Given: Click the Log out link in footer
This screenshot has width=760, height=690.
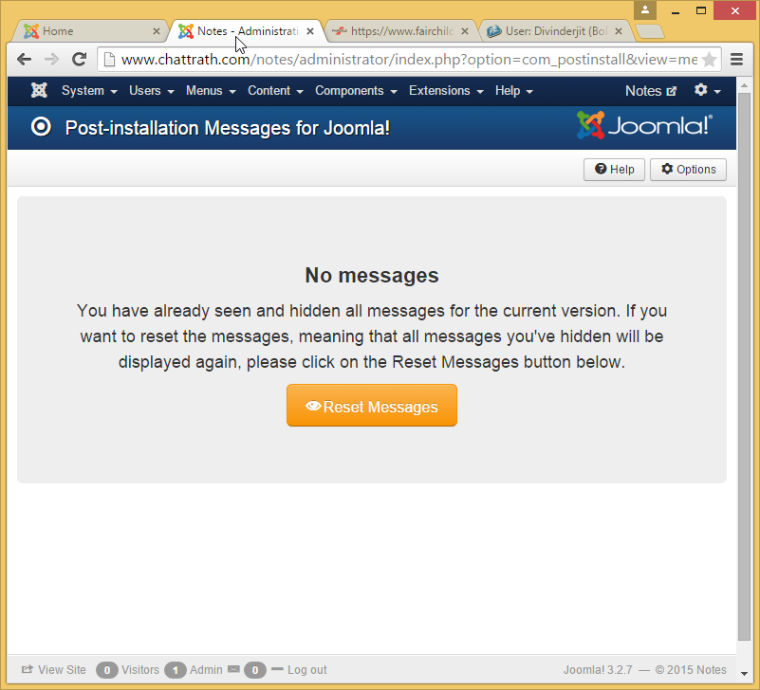Looking at the screenshot, I should (306, 670).
